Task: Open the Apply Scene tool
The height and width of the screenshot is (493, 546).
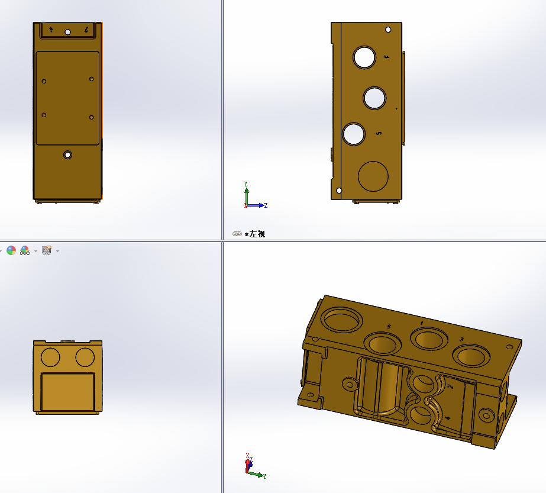Action: [x=25, y=250]
